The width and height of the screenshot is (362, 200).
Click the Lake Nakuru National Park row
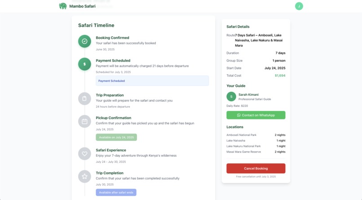(x=256, y=146)
